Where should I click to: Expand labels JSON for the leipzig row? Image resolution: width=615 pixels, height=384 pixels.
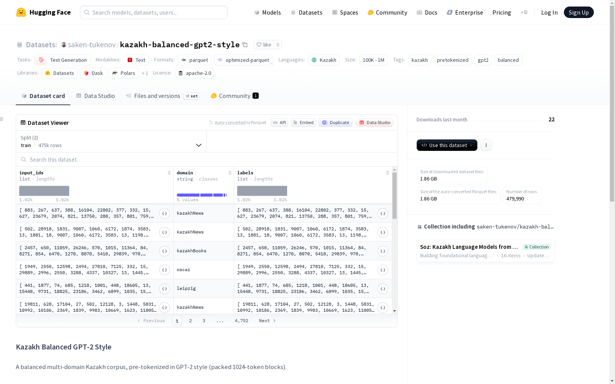coord(383,289)
